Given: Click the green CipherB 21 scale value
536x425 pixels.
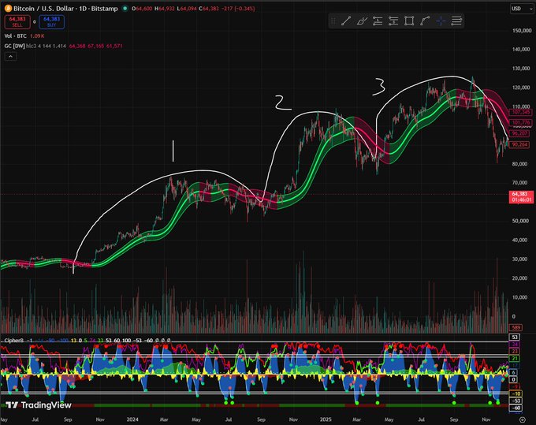Looking at the screenshot, I should coord(515,358).
